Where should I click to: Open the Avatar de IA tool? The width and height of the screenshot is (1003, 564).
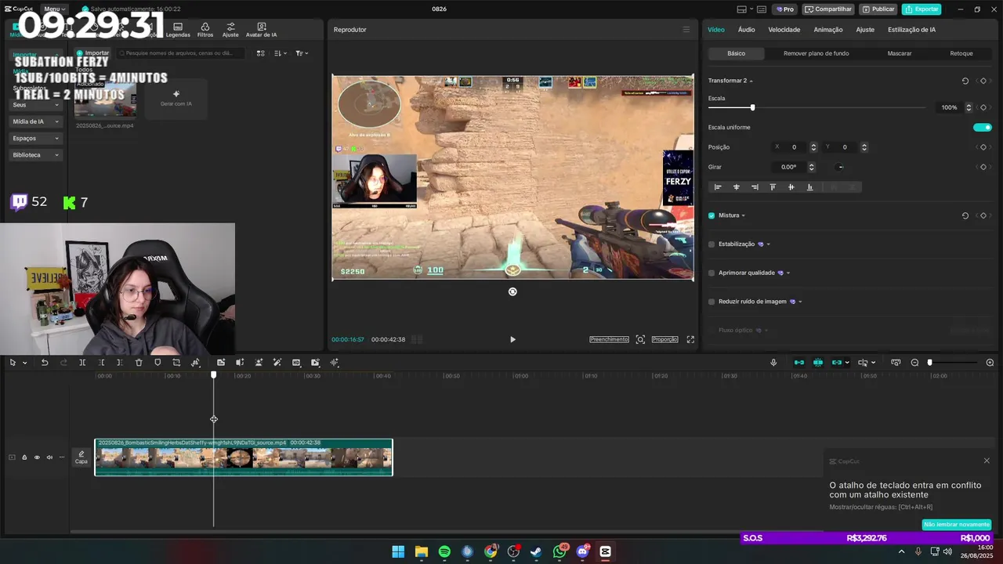[x=261, y=30]
